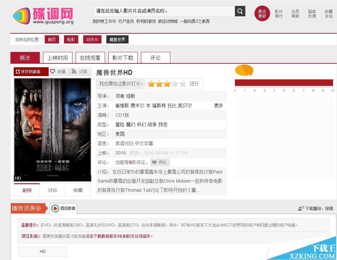
Task: Go to 电影 breadcrumb
Action: [71, 40]
